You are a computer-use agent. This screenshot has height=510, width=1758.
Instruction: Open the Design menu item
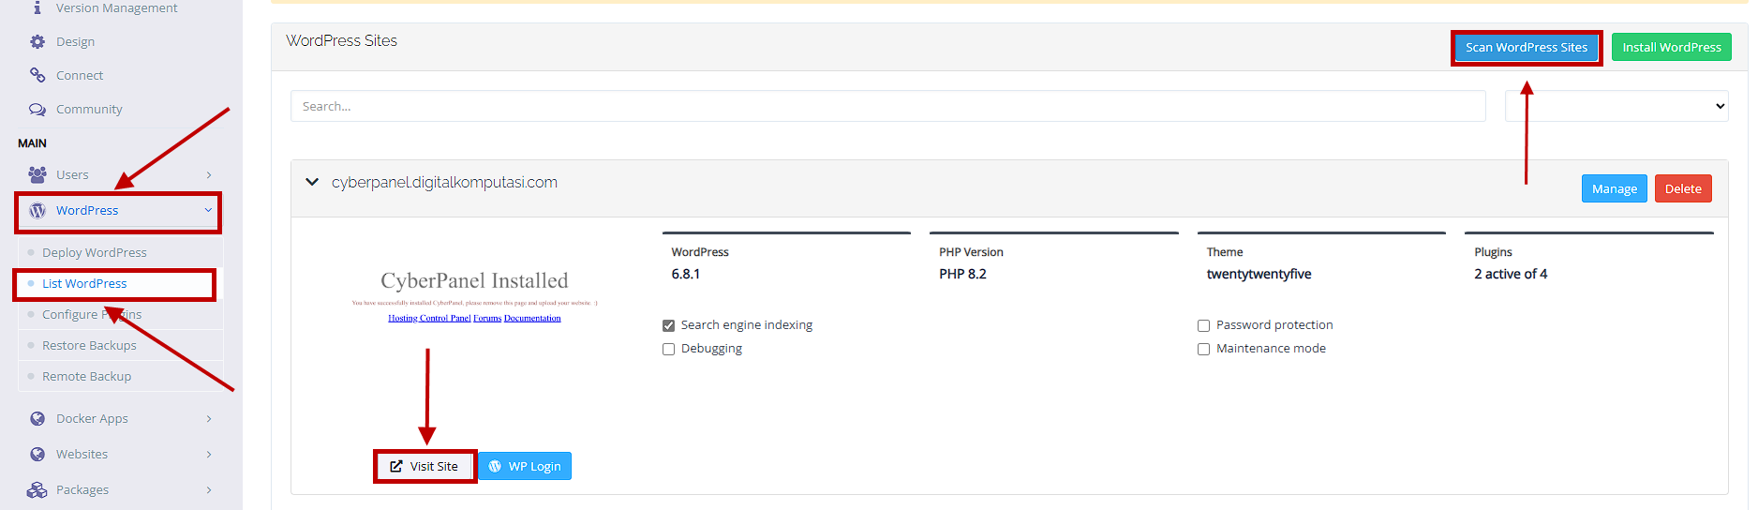pos(75,41)
